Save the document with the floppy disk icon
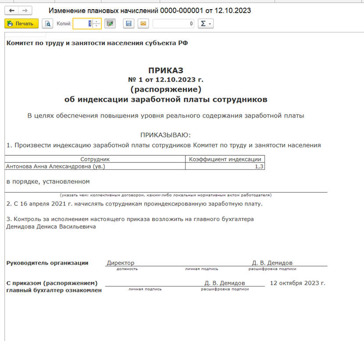The height and width of the screenshot is (341, 364). coord(128,23)
